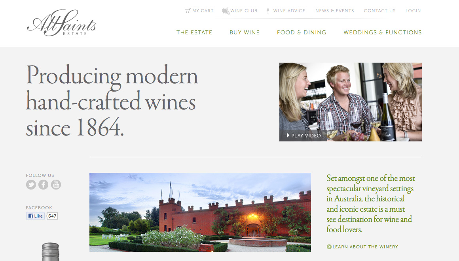This screenshot has width=459, height=261.
Task: Click the green arrow beside Learn About the Winery
Action: pos(329,247)
